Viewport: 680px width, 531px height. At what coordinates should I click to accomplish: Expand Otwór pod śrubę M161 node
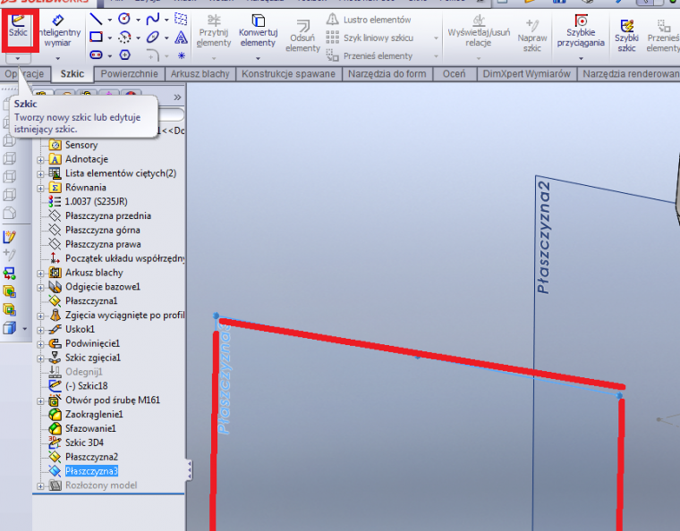[x=41, y=401]
